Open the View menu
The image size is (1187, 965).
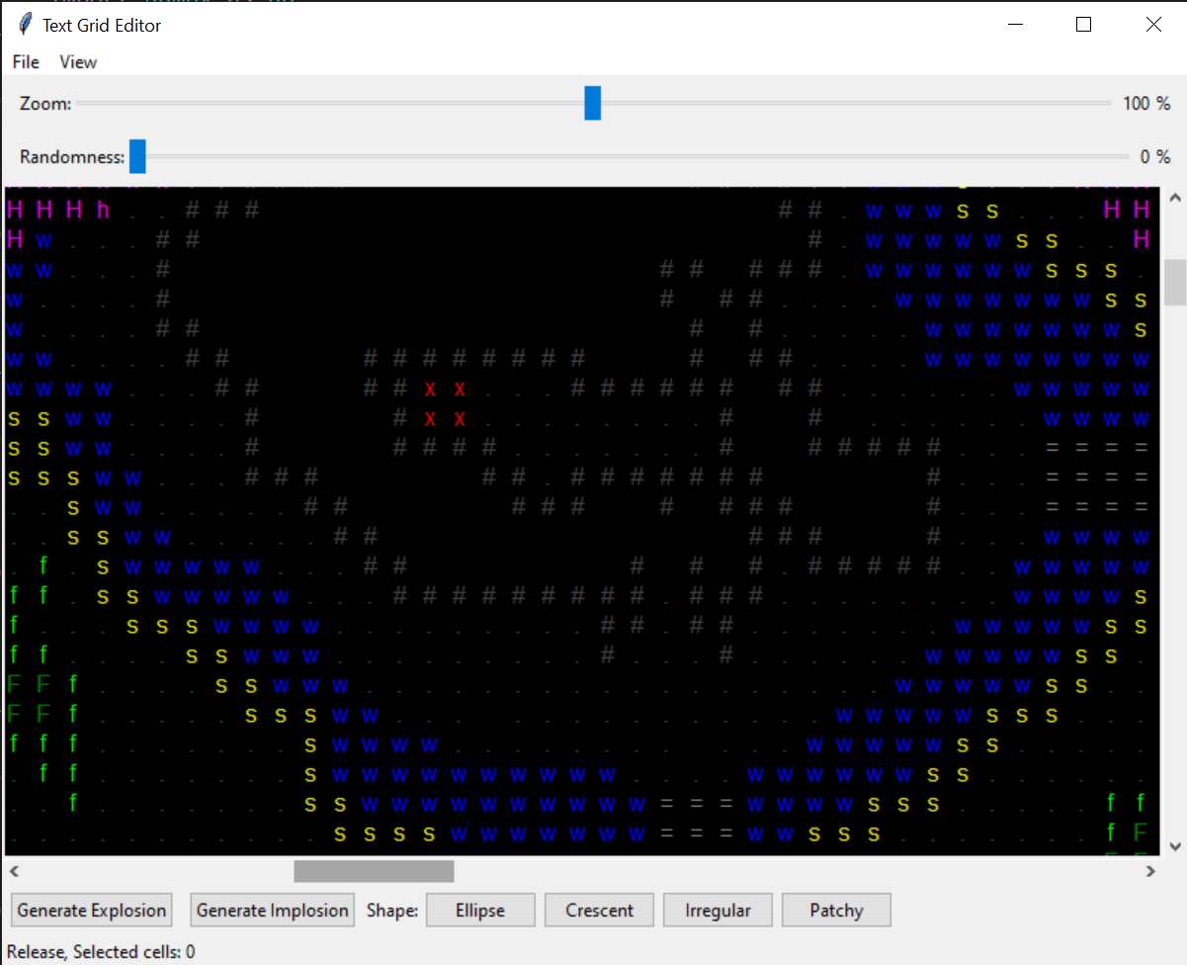pos(78,61)
